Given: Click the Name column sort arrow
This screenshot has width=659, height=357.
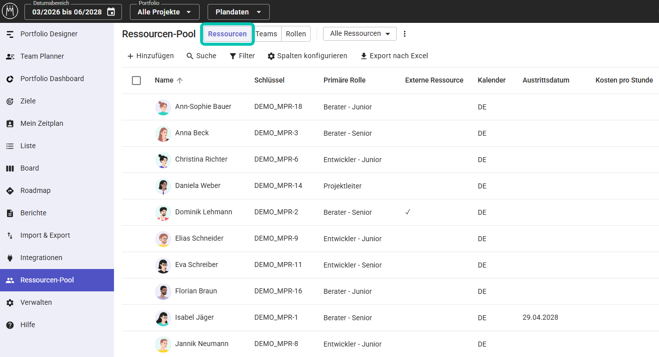Looking at the screenshot, I should 180,81.
